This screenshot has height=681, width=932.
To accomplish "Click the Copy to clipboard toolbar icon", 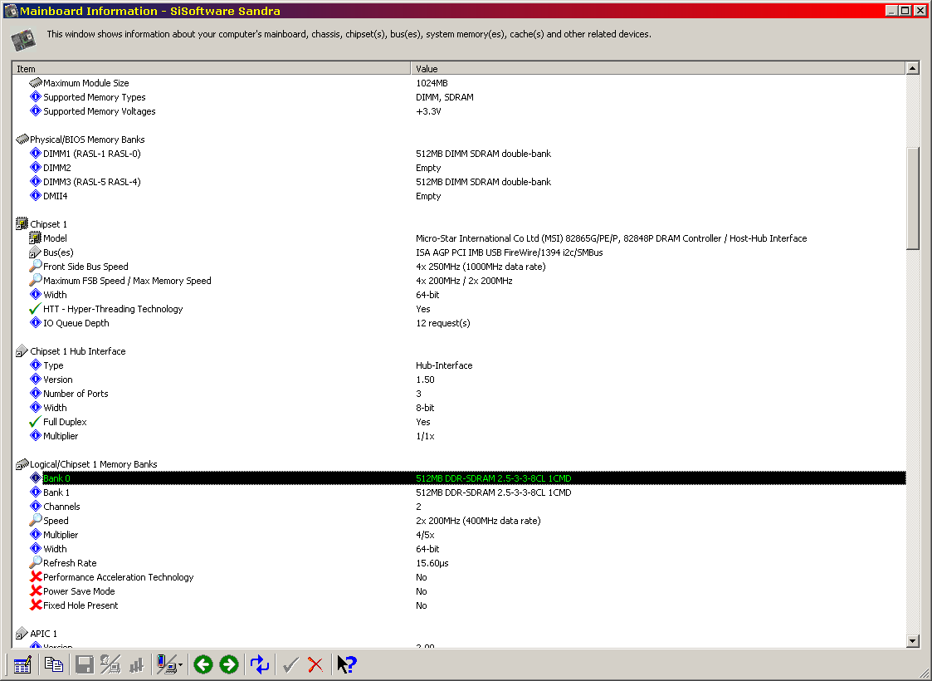I will coord(53,664).
